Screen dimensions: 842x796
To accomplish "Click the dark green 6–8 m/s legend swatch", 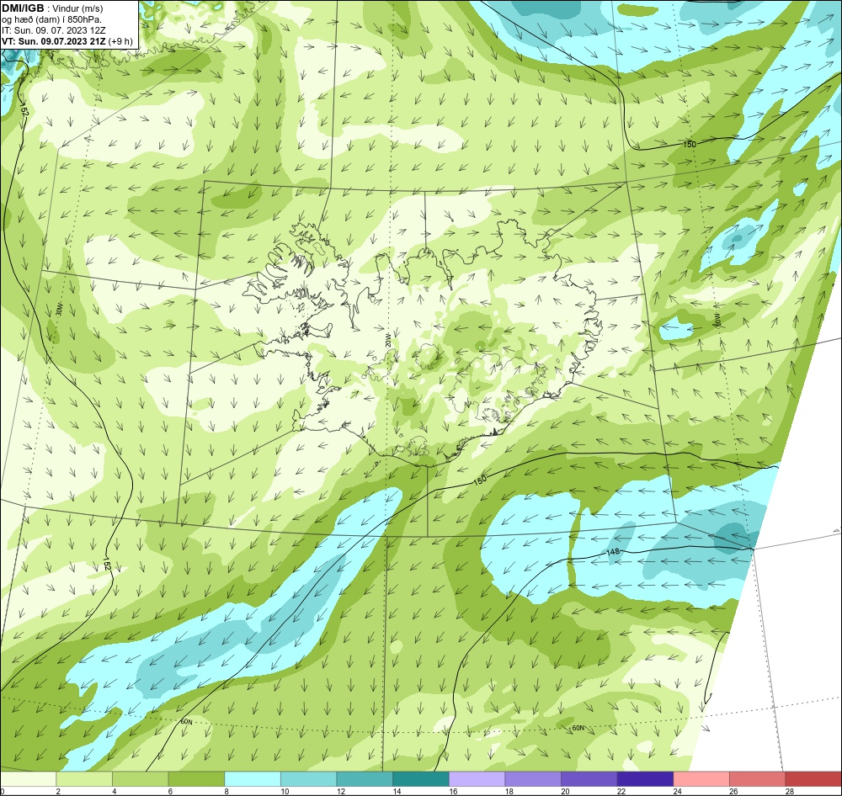I will (x=196, y=779).
